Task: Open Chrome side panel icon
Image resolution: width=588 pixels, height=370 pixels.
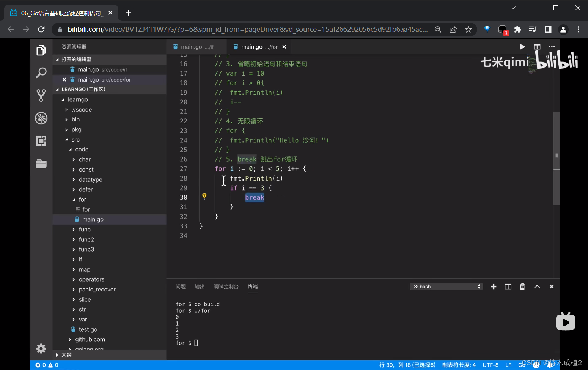Action: (548, 29)
